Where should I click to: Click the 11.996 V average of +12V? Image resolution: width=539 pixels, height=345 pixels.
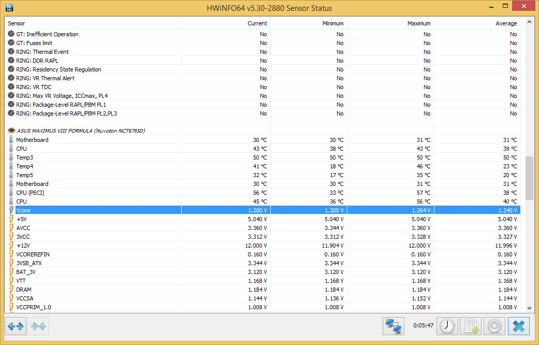point(506,246)
